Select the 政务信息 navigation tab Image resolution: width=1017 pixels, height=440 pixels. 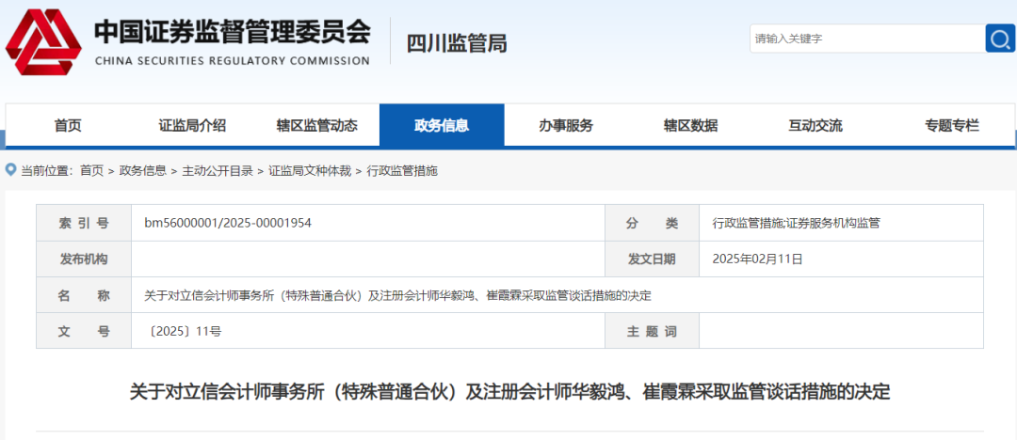coord(442,126)
